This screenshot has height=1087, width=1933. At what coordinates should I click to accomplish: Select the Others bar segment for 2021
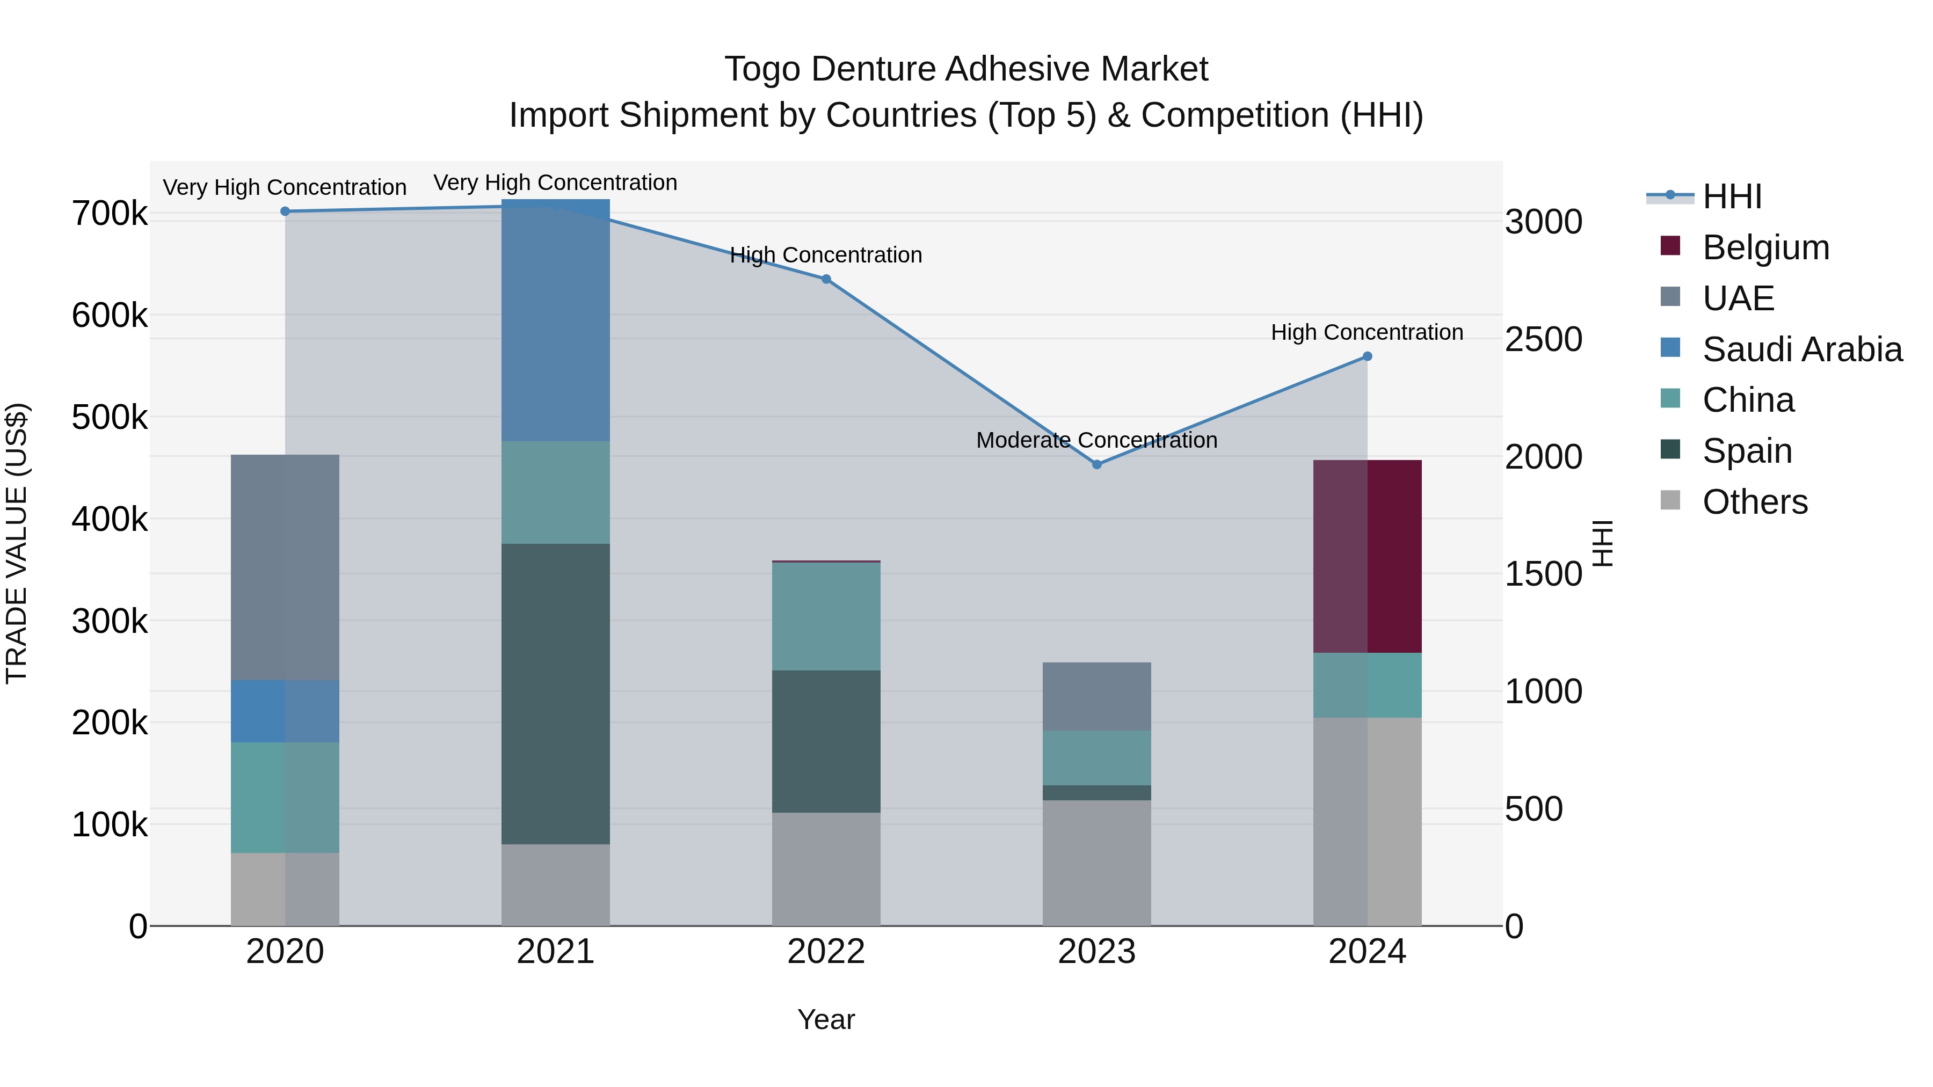pyautogui.click(x=556, y=885)
